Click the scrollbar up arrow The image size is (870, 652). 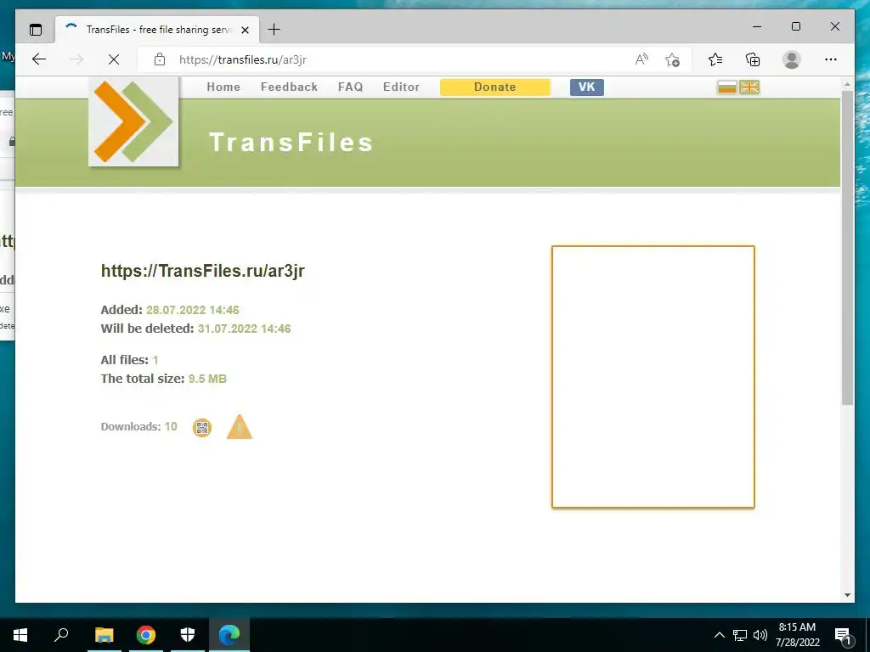coord(847,84)
